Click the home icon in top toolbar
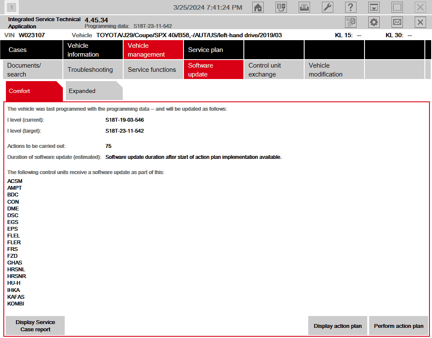 258,7
